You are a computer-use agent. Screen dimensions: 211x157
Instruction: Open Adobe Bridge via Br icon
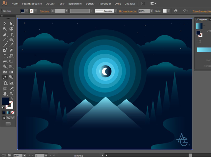coord(143,4)
